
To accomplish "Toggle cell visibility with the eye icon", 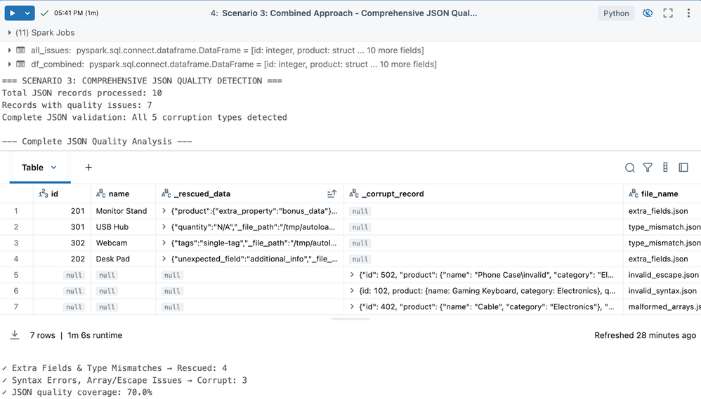I will coord(648,13).
